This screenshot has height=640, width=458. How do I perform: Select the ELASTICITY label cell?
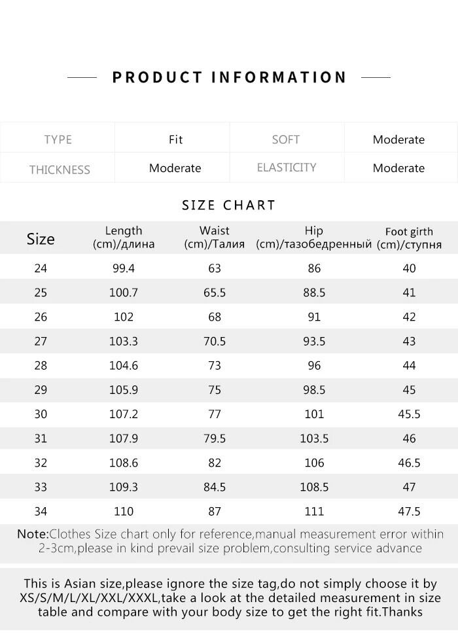point(287,168)
